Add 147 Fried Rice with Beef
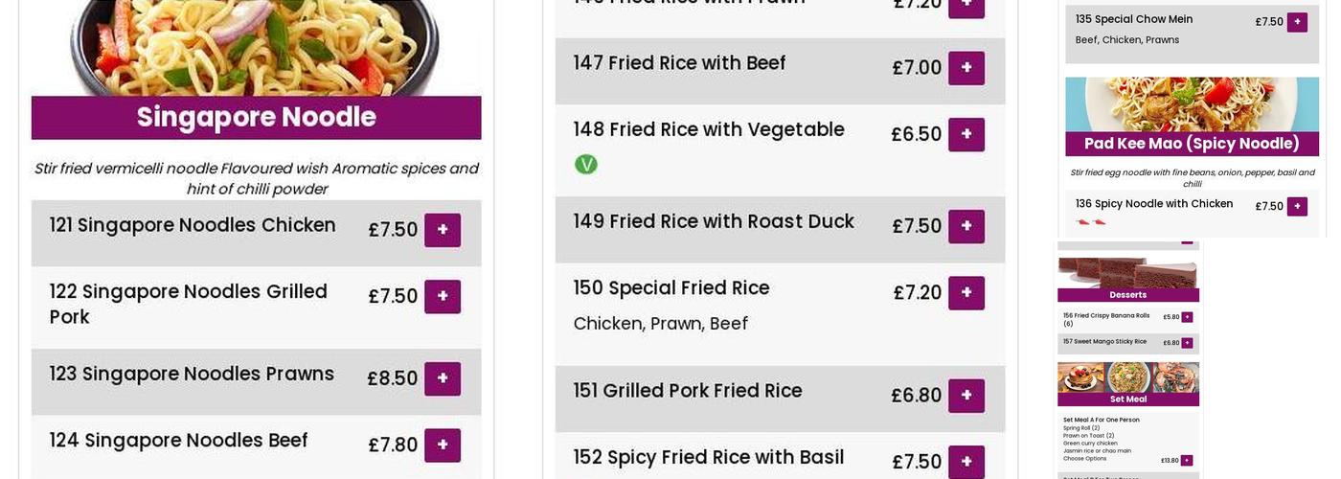Viewport: 1341px width, 479px height. [x=966, y=68]
